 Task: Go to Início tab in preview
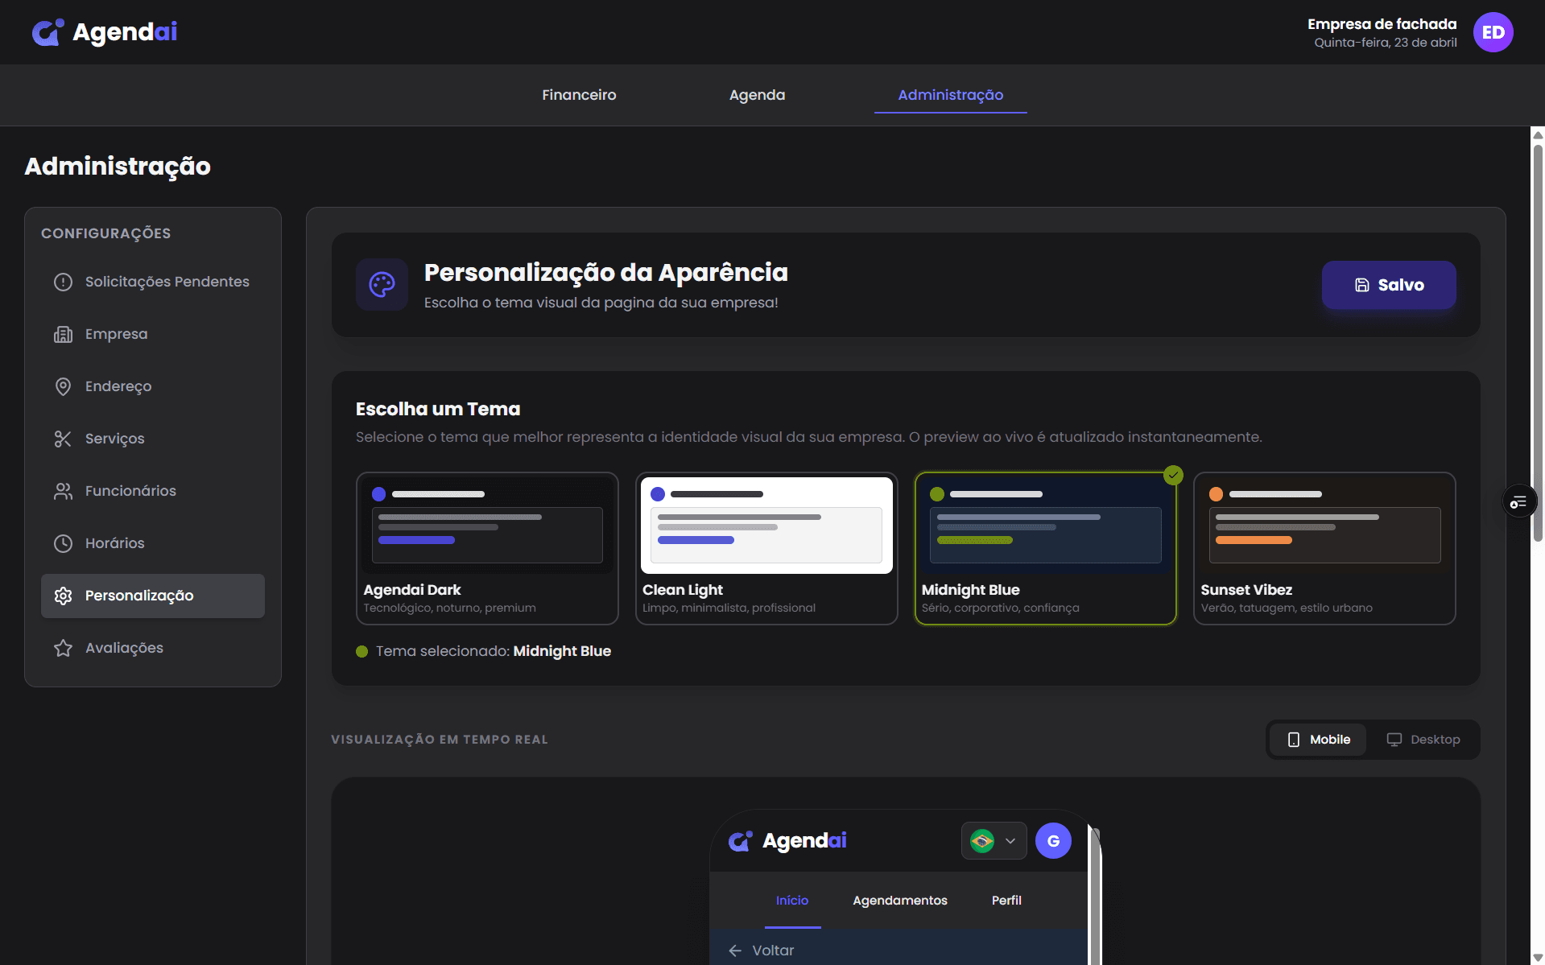pyautogui.click(x=791, y=901)
